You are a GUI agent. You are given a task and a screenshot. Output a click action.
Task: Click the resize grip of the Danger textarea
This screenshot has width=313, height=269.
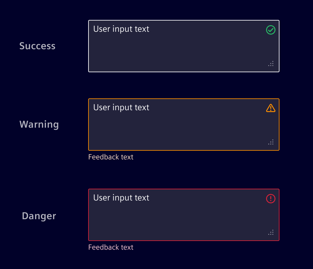tap(270, 232)
